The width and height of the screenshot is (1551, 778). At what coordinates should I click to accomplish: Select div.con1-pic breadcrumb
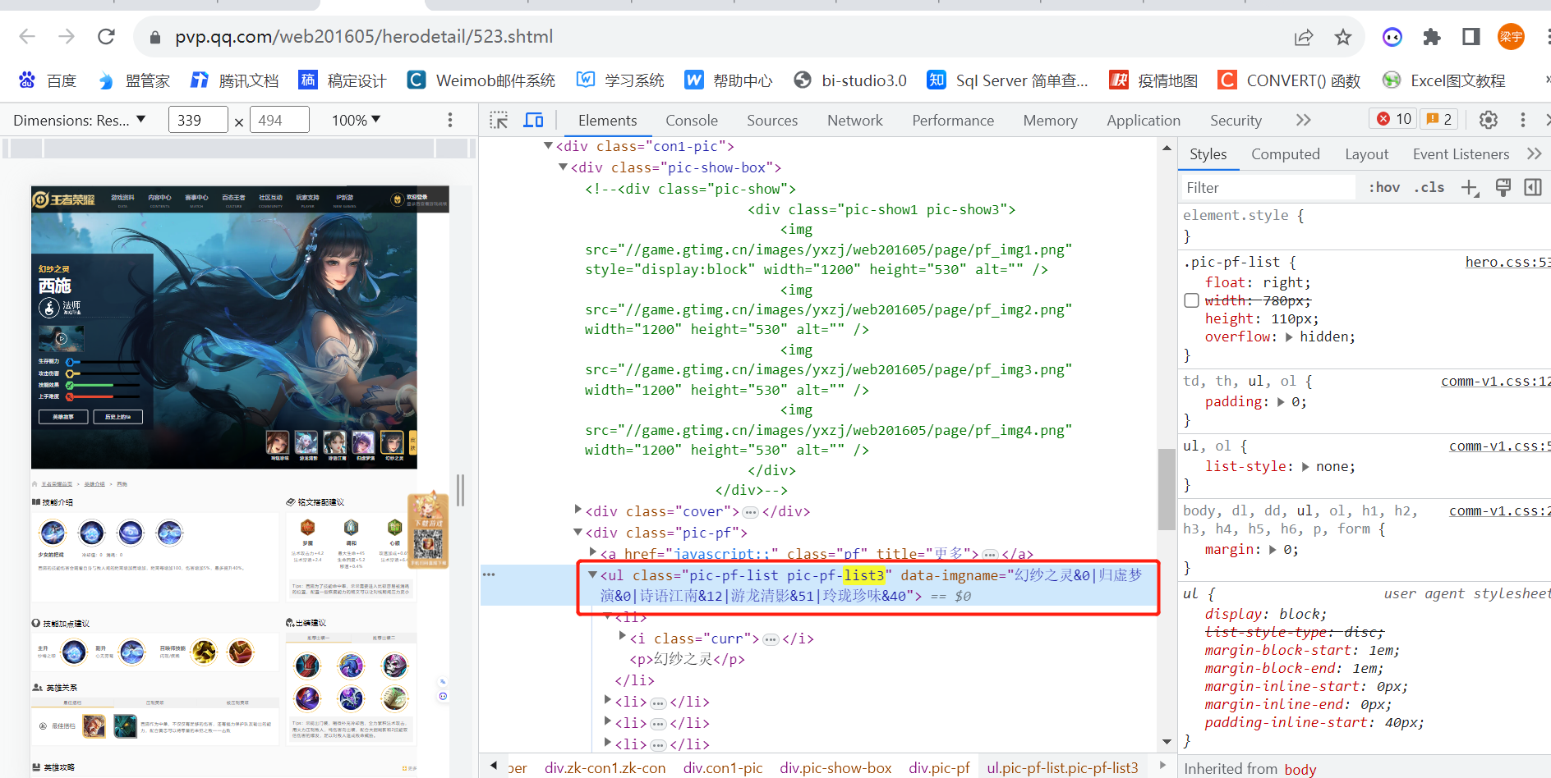coord(723,768)
